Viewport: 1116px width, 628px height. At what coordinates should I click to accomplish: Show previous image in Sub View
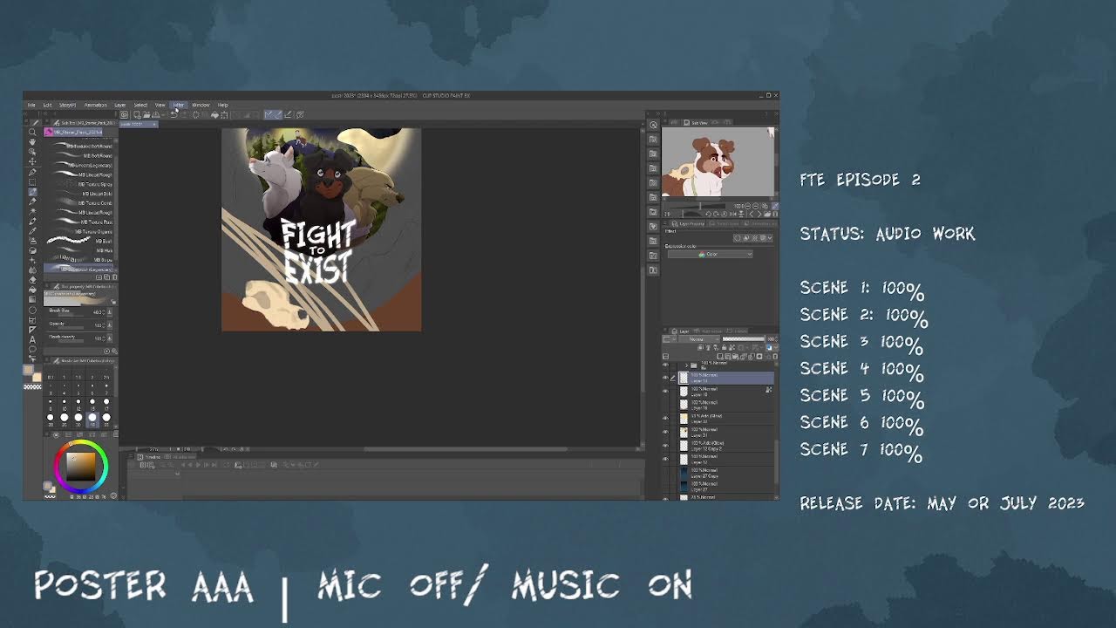[752, 214]
